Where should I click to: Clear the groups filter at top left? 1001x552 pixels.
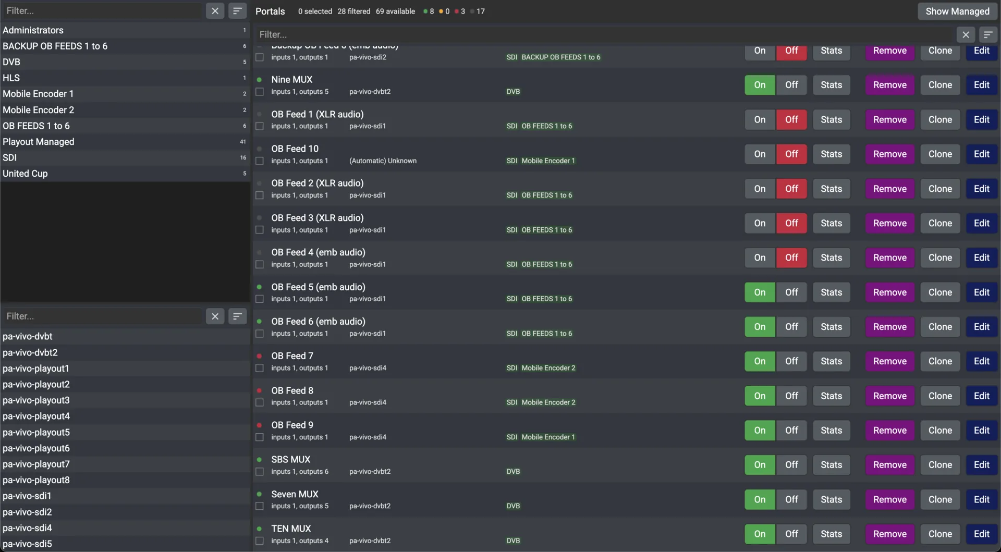215,11
